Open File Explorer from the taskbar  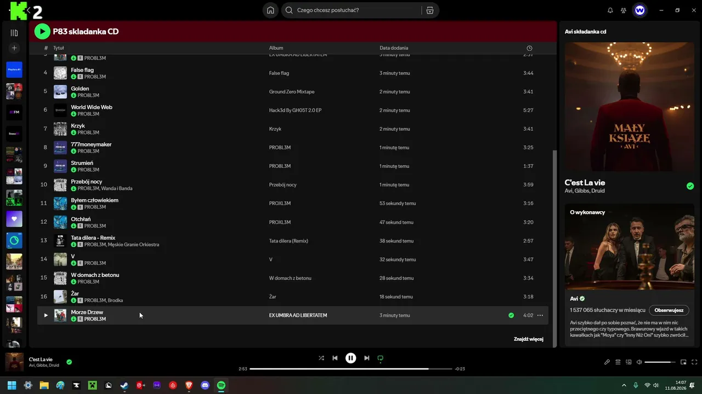[x=44, y=385]
